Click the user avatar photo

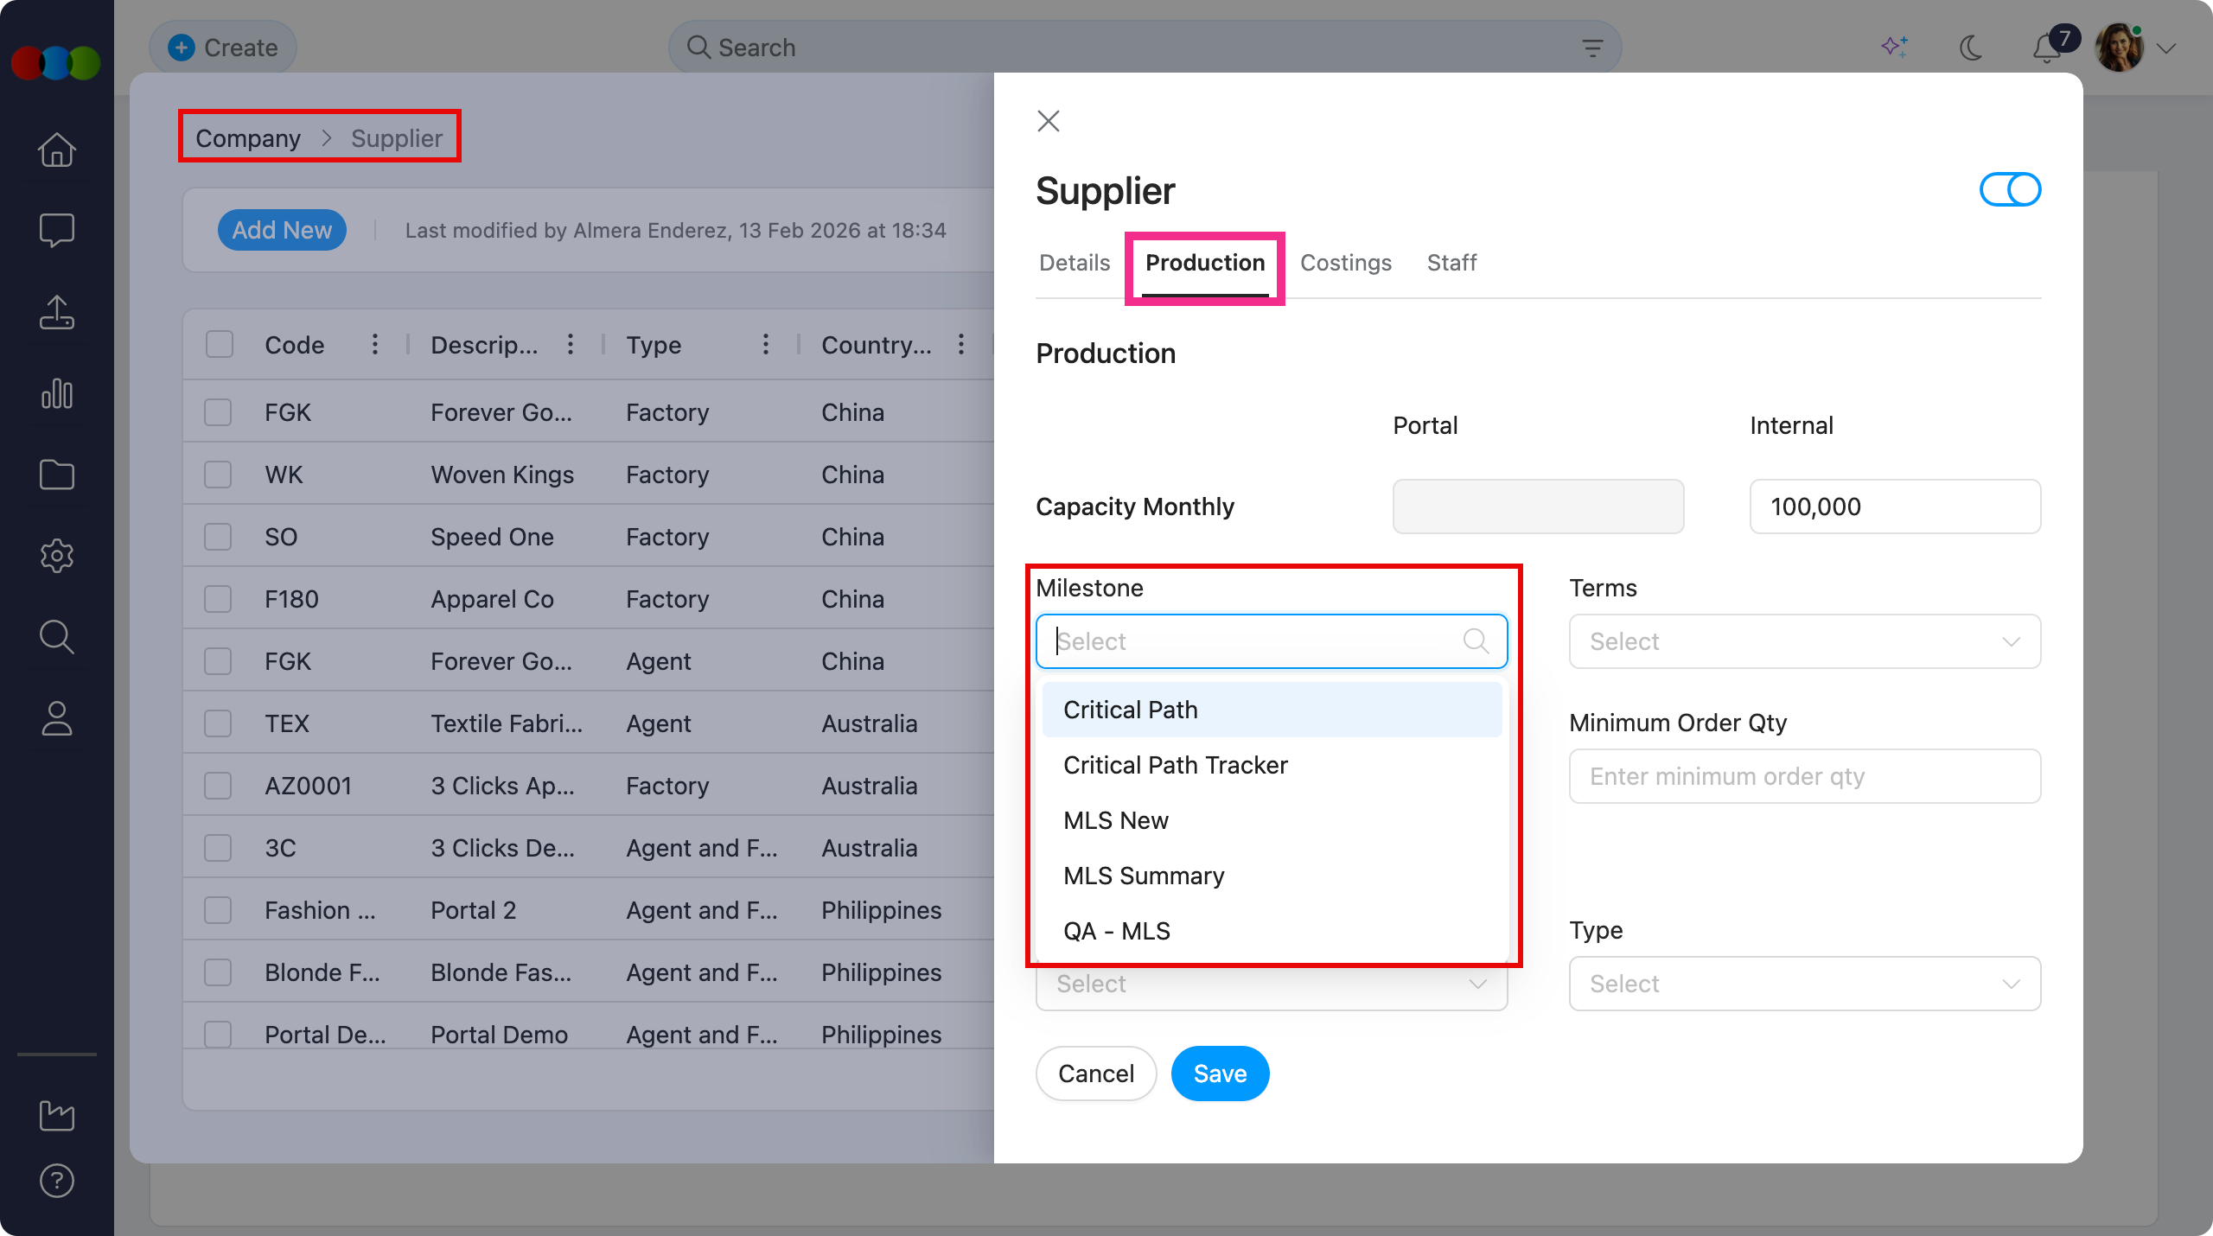2120,48
